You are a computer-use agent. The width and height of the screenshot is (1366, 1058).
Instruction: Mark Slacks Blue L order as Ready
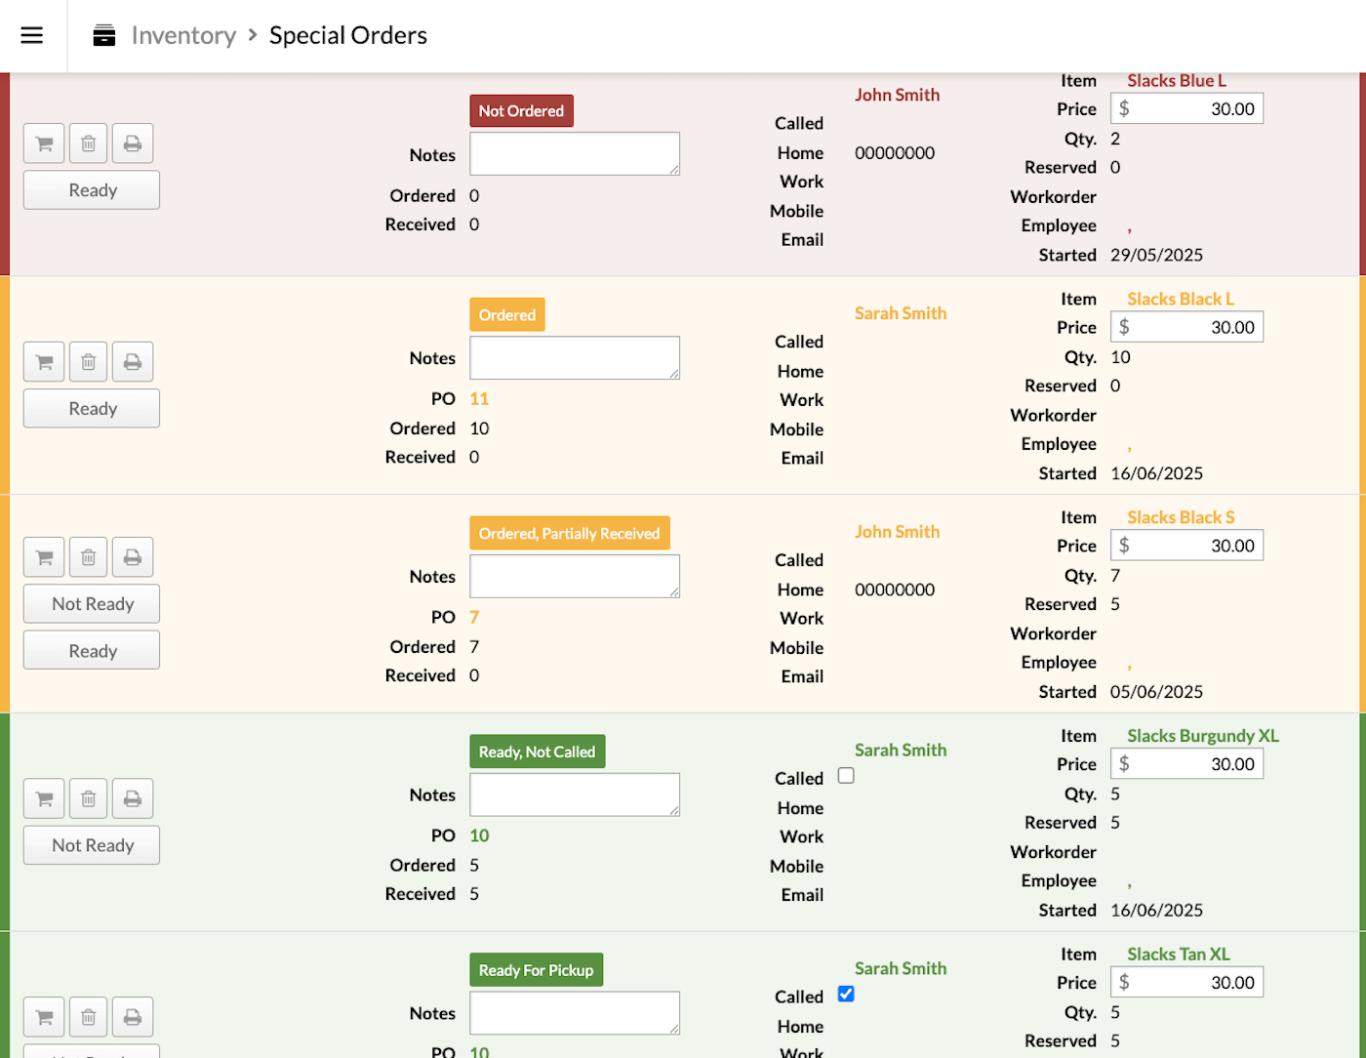point(92,190)
